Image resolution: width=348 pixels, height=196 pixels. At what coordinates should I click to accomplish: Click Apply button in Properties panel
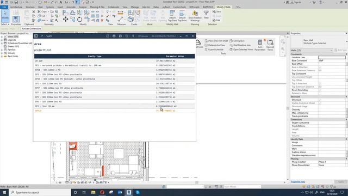point(341,182)
